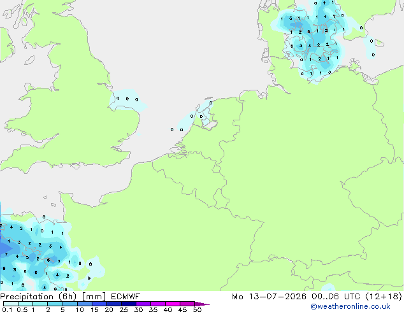Click the '10' legend scale label

pos(80,309)
